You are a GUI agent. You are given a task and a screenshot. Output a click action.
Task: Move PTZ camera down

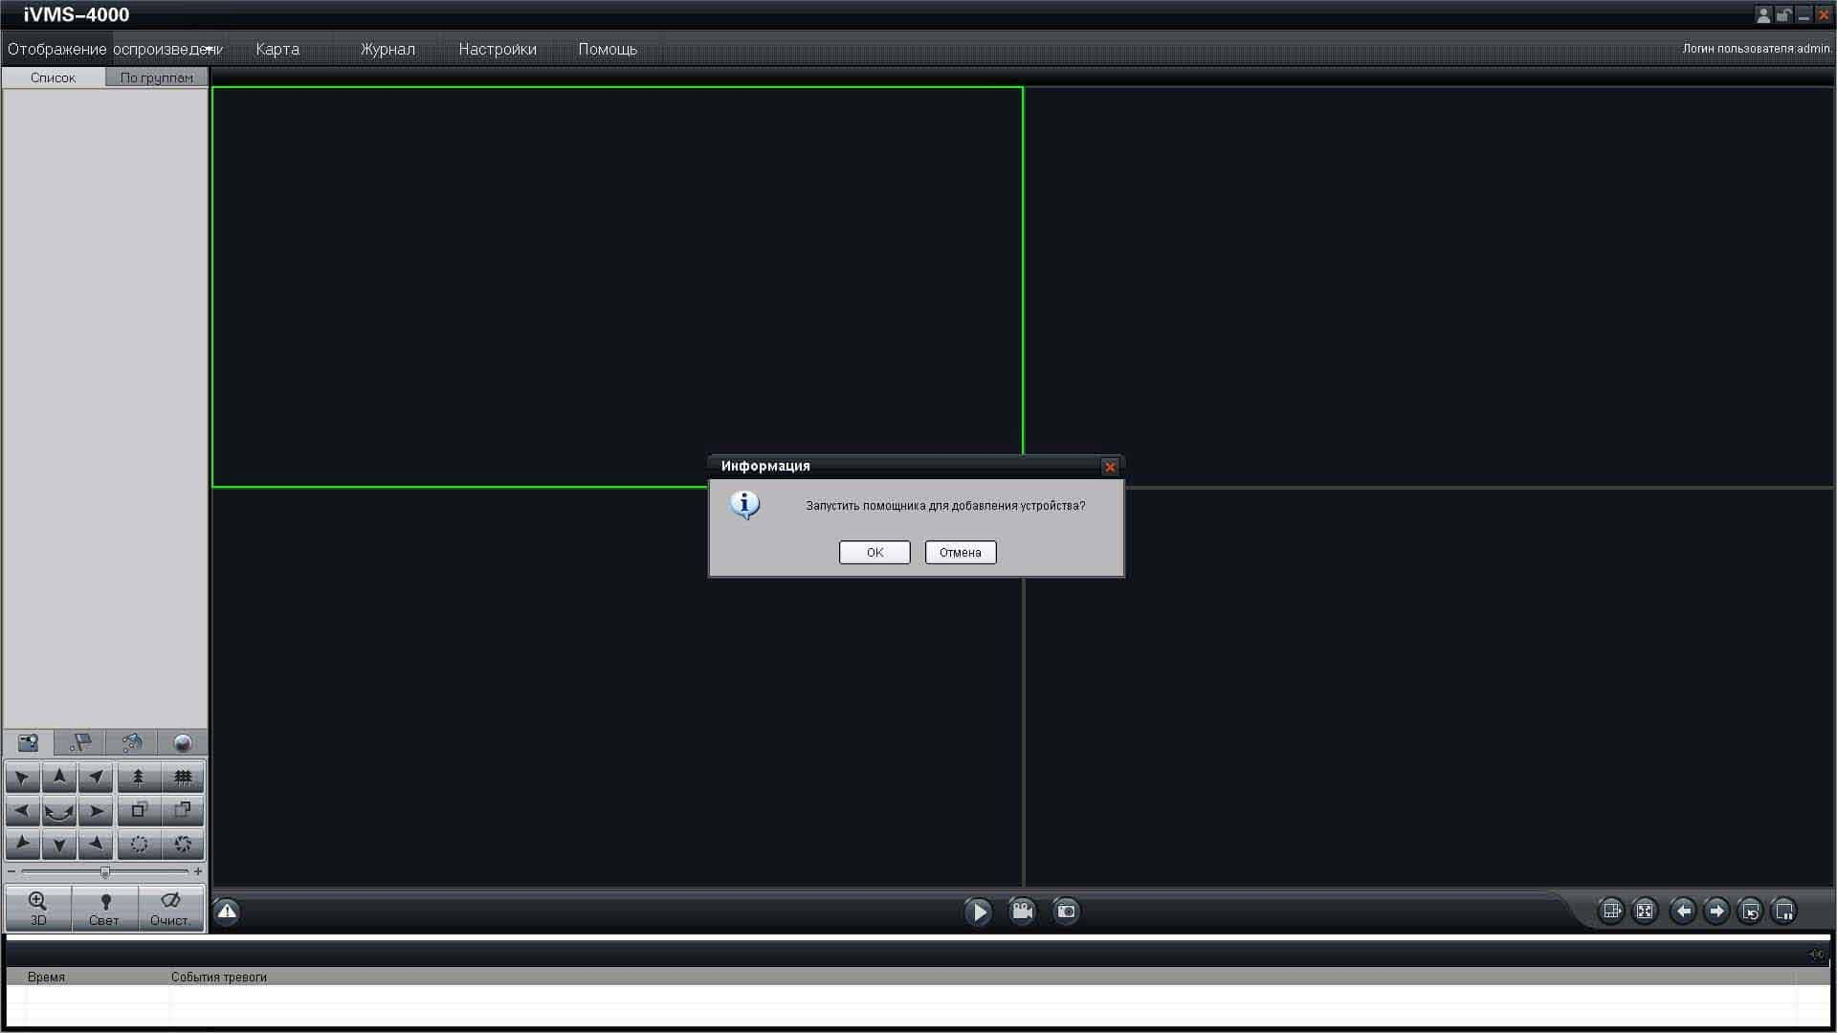(59, 845)
